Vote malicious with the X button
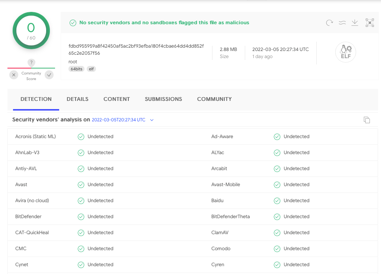 14,75
